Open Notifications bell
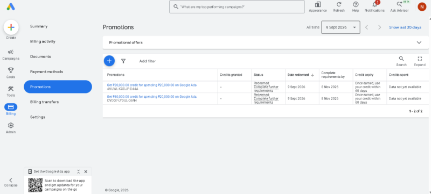Screen dimensions: 431x194 (374, 7)
